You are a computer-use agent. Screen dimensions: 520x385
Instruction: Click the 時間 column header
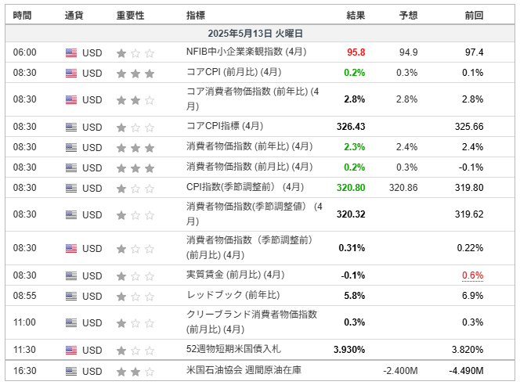[x=23, y=15]
